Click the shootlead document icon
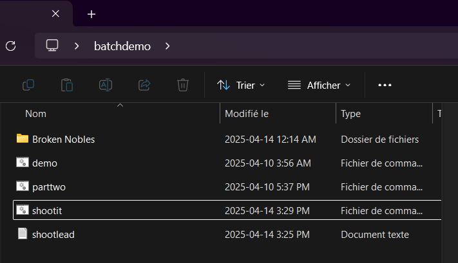 pos(23,233)
